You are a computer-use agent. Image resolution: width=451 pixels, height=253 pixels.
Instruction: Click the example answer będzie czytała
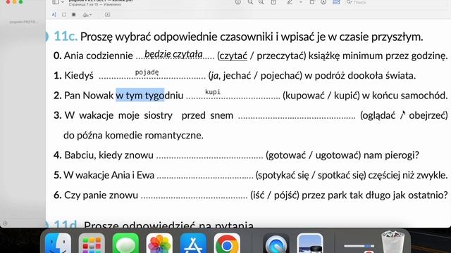pos(173,54)
